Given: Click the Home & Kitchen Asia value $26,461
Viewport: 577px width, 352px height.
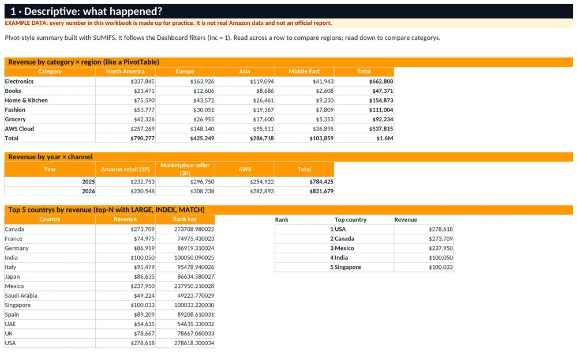Looking at the screenshot, I should coord(244,100).
